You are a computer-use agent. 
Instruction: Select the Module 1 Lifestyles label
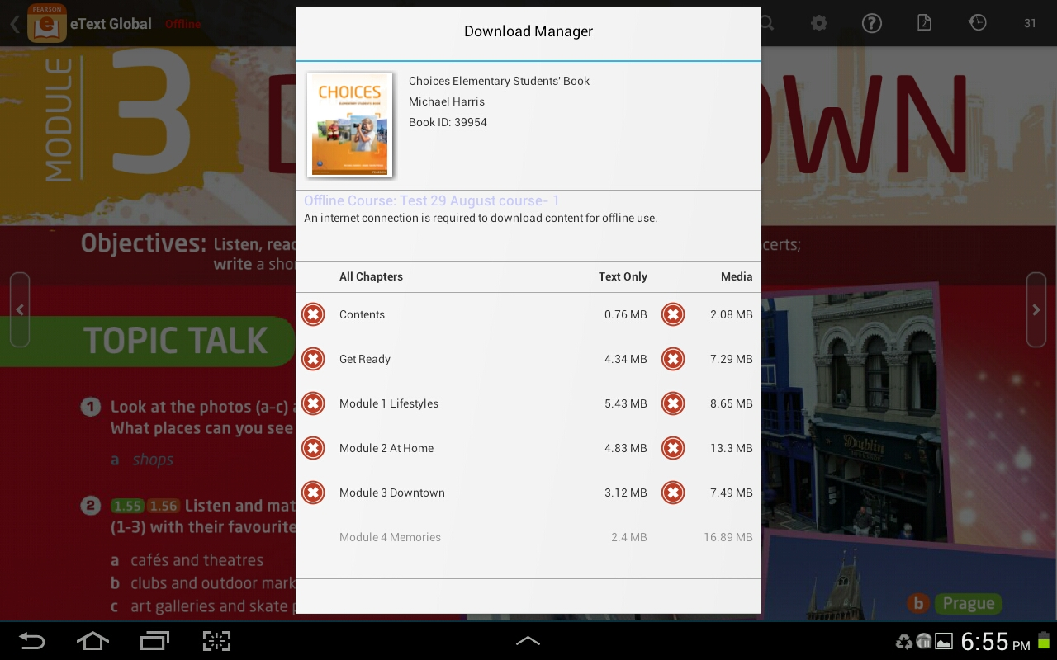point(389,403)
